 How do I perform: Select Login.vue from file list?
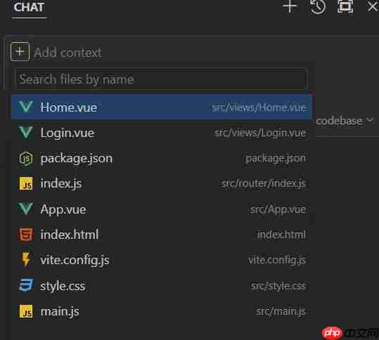(x=162, y=133)
